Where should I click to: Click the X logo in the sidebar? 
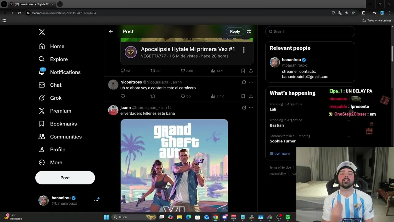pyautogui.click(x=42, y=32)
